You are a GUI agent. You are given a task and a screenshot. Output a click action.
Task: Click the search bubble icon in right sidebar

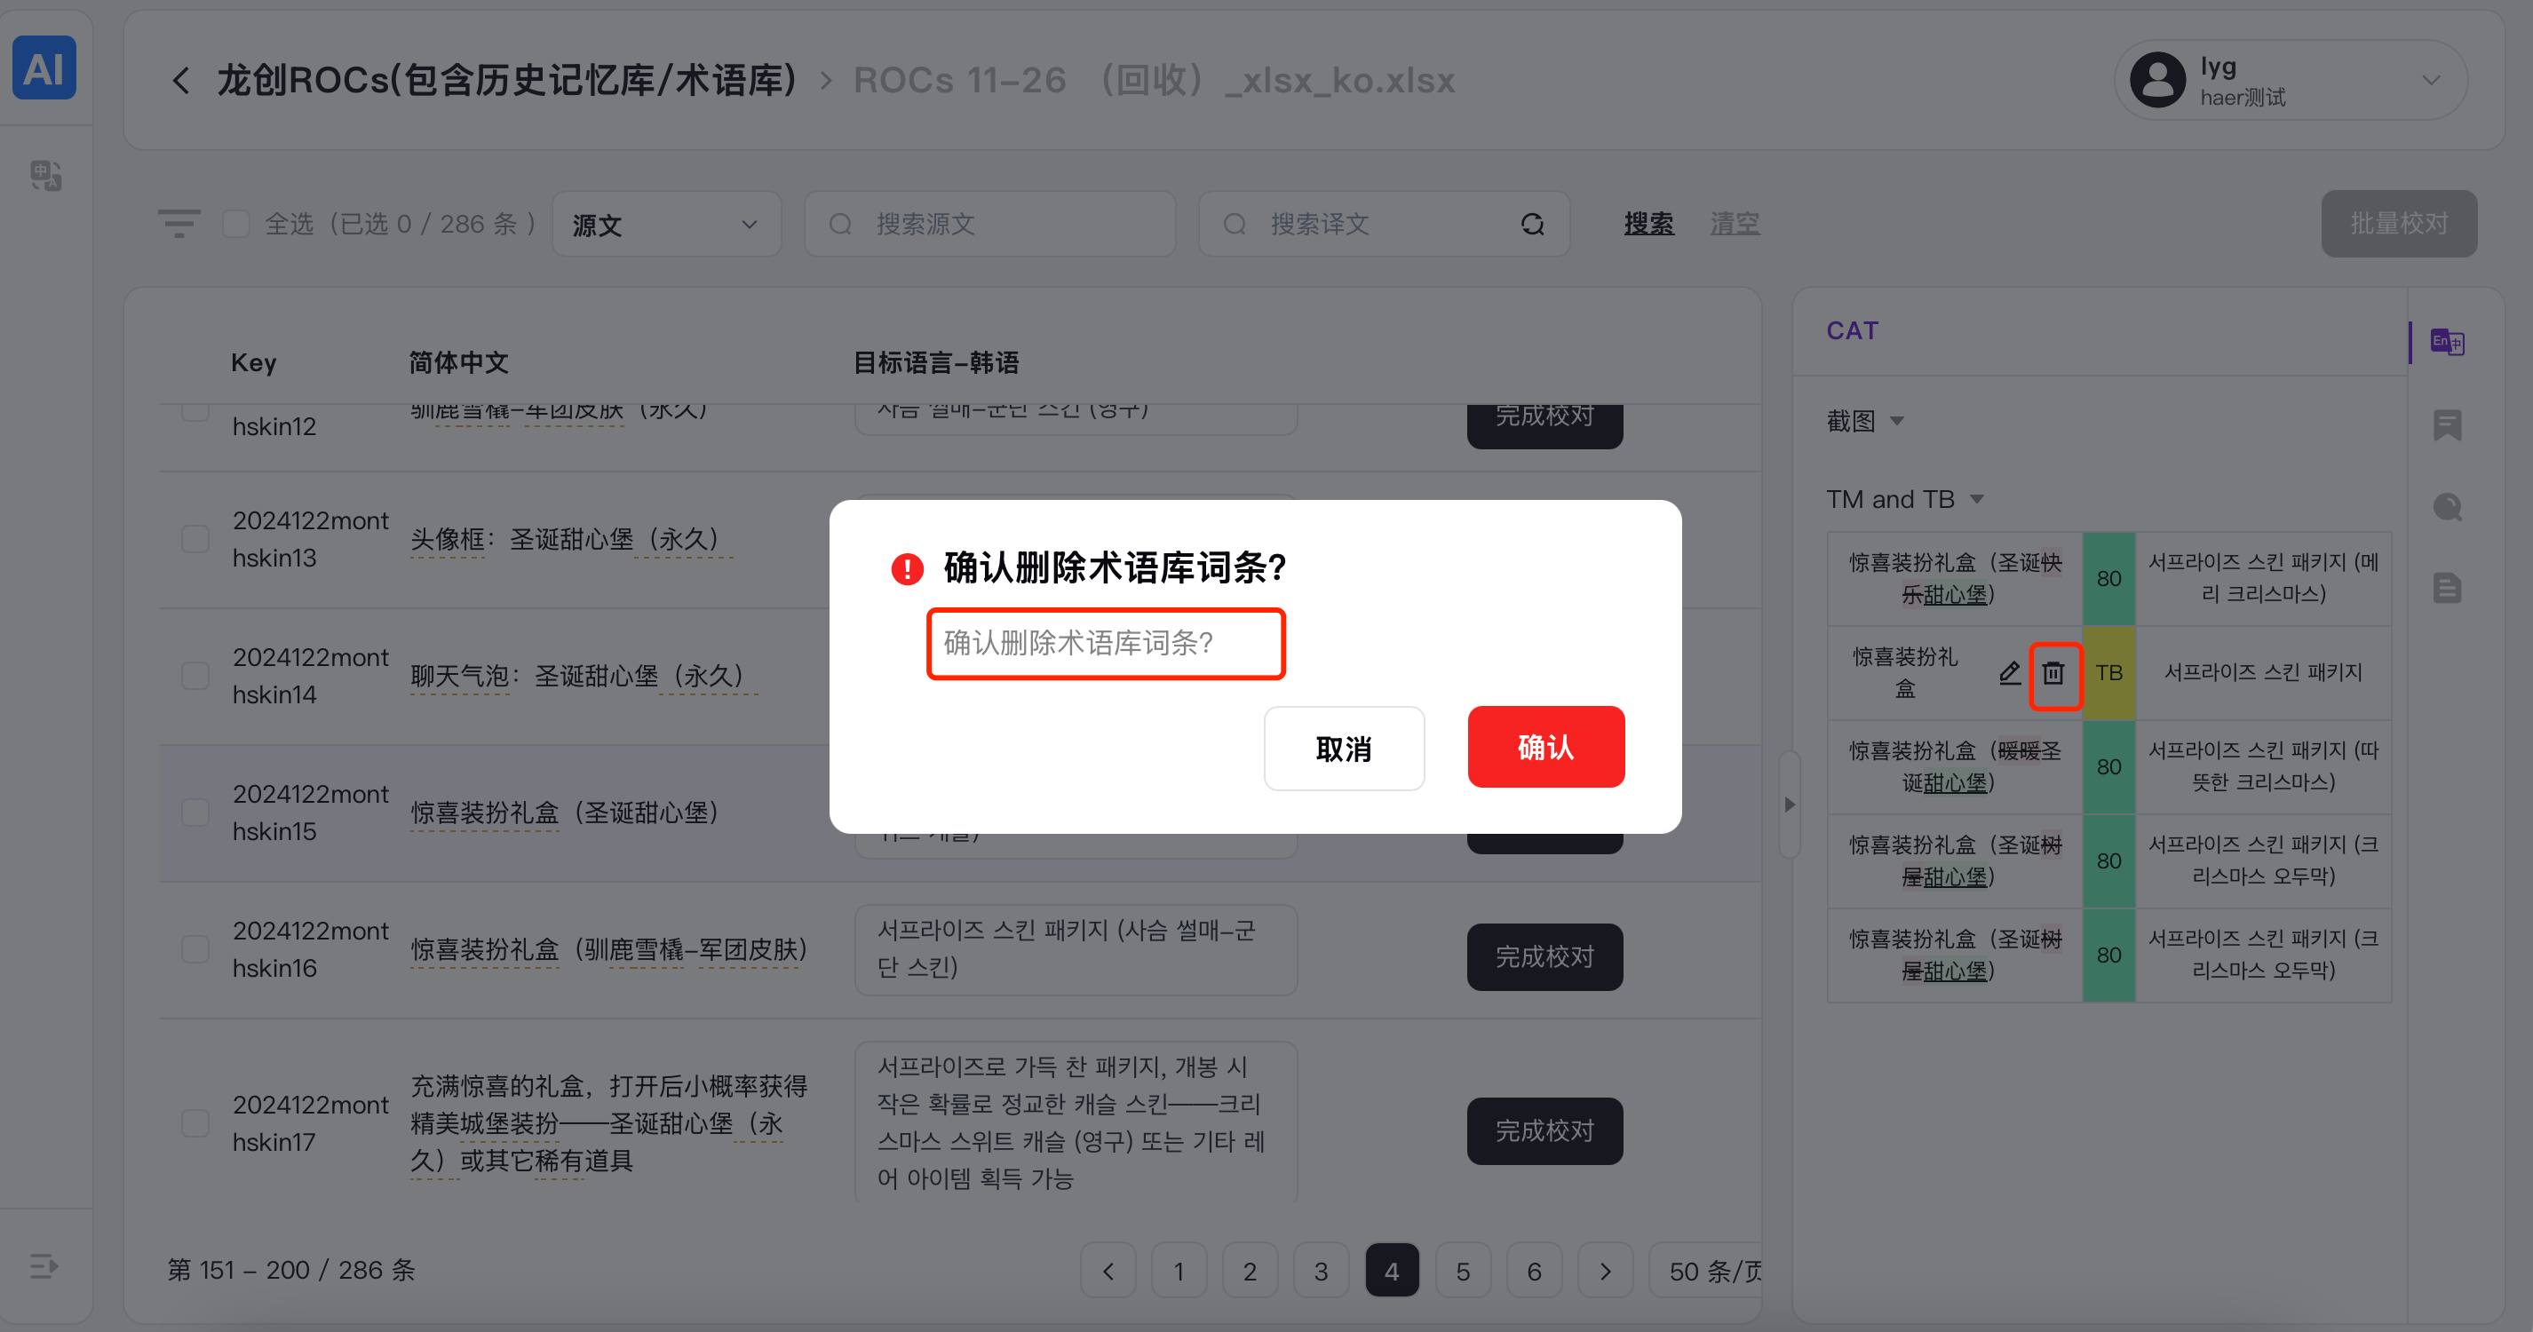(x=2447, y=507)
